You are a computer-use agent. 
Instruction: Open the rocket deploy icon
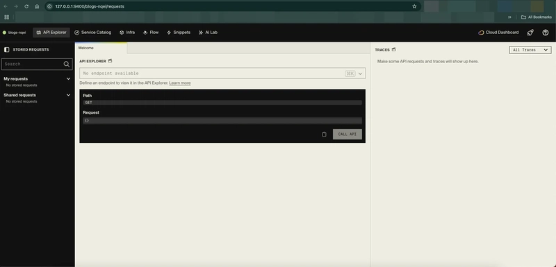(x=530, y=33)
